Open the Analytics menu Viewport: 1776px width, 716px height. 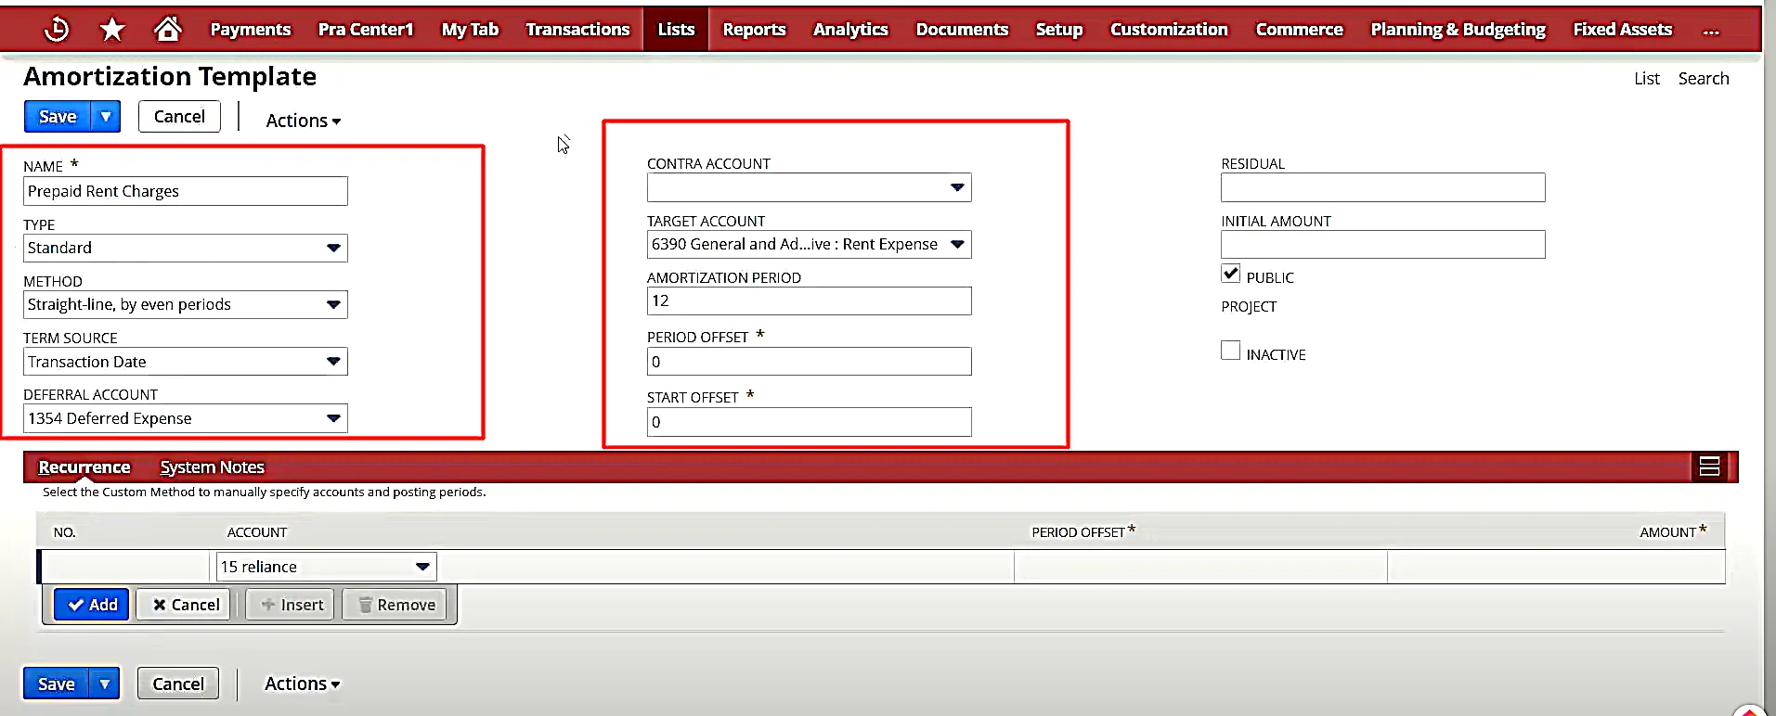(850, 30)
